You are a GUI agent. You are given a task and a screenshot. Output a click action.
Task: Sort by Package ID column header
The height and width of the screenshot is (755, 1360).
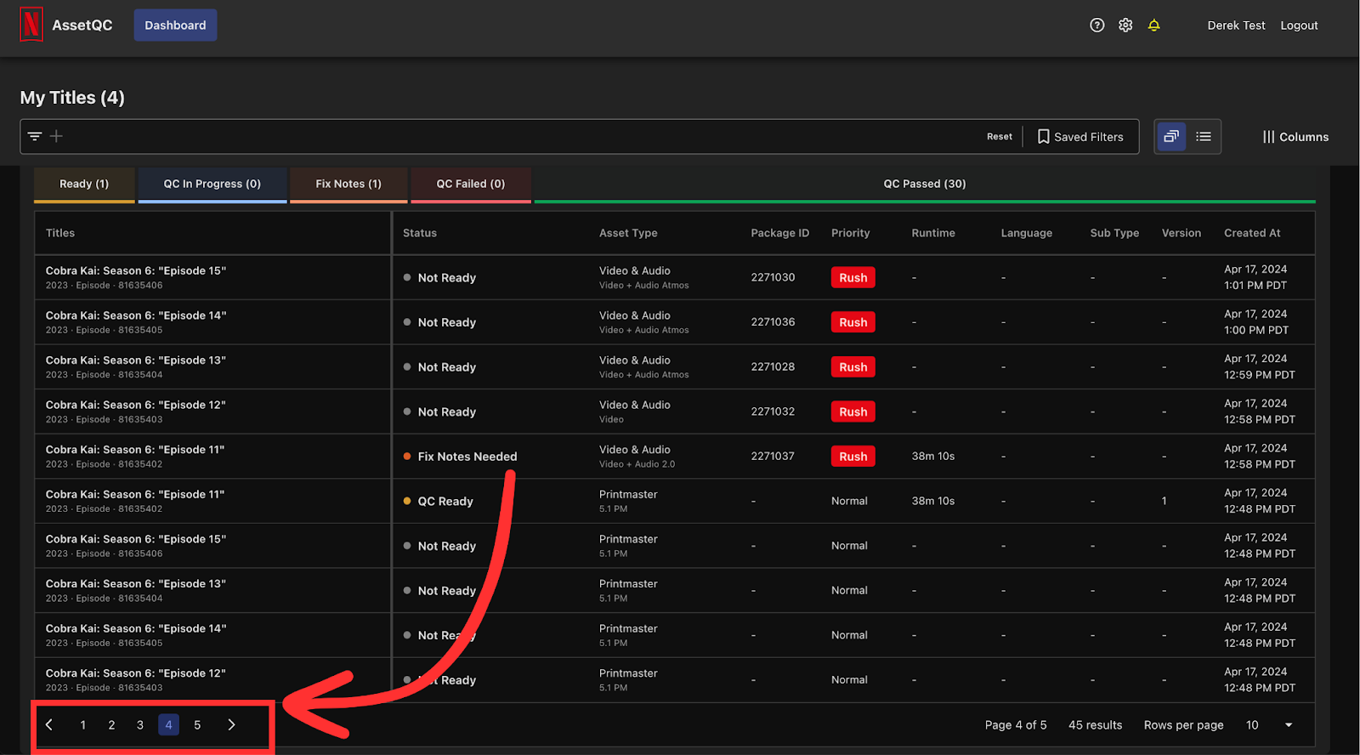(x=780, y=233)
